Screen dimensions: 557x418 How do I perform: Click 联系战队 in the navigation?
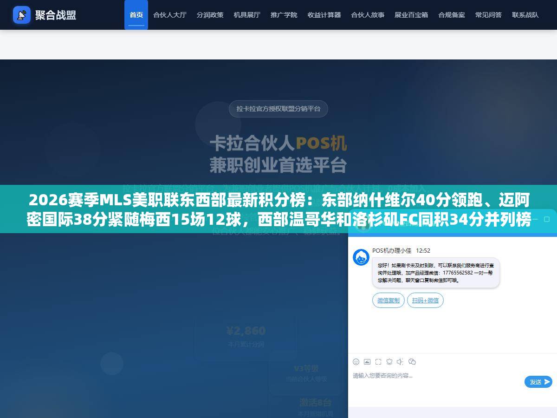pyautogui.click(x=525, y=15)
